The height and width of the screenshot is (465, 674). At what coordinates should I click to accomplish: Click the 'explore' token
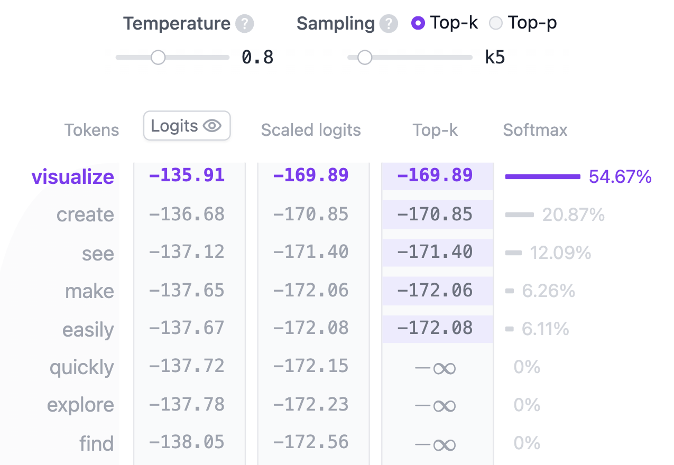[80, 405]
